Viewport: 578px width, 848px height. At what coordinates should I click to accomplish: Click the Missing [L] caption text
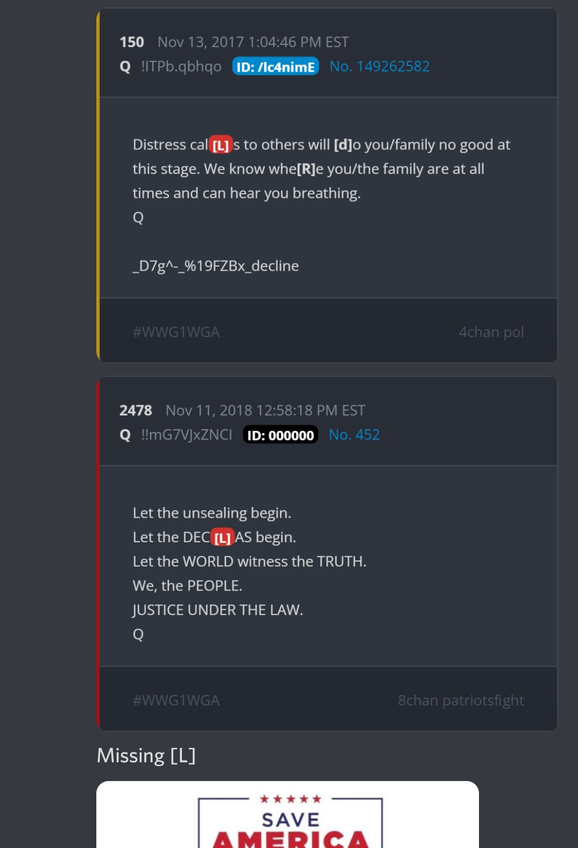click(x=146, y=755)
